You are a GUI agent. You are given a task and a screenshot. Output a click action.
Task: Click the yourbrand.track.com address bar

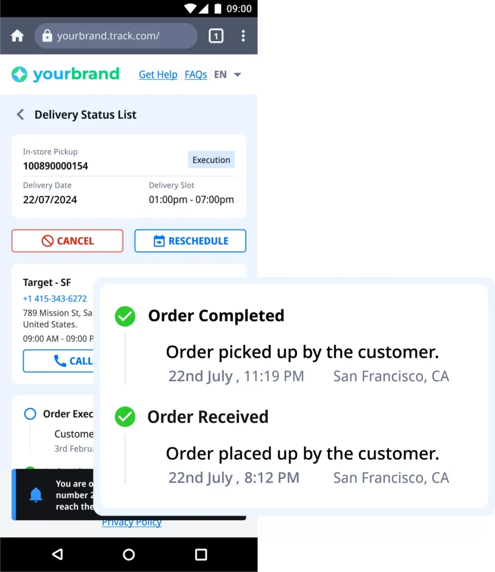click(x=116, y=36)
